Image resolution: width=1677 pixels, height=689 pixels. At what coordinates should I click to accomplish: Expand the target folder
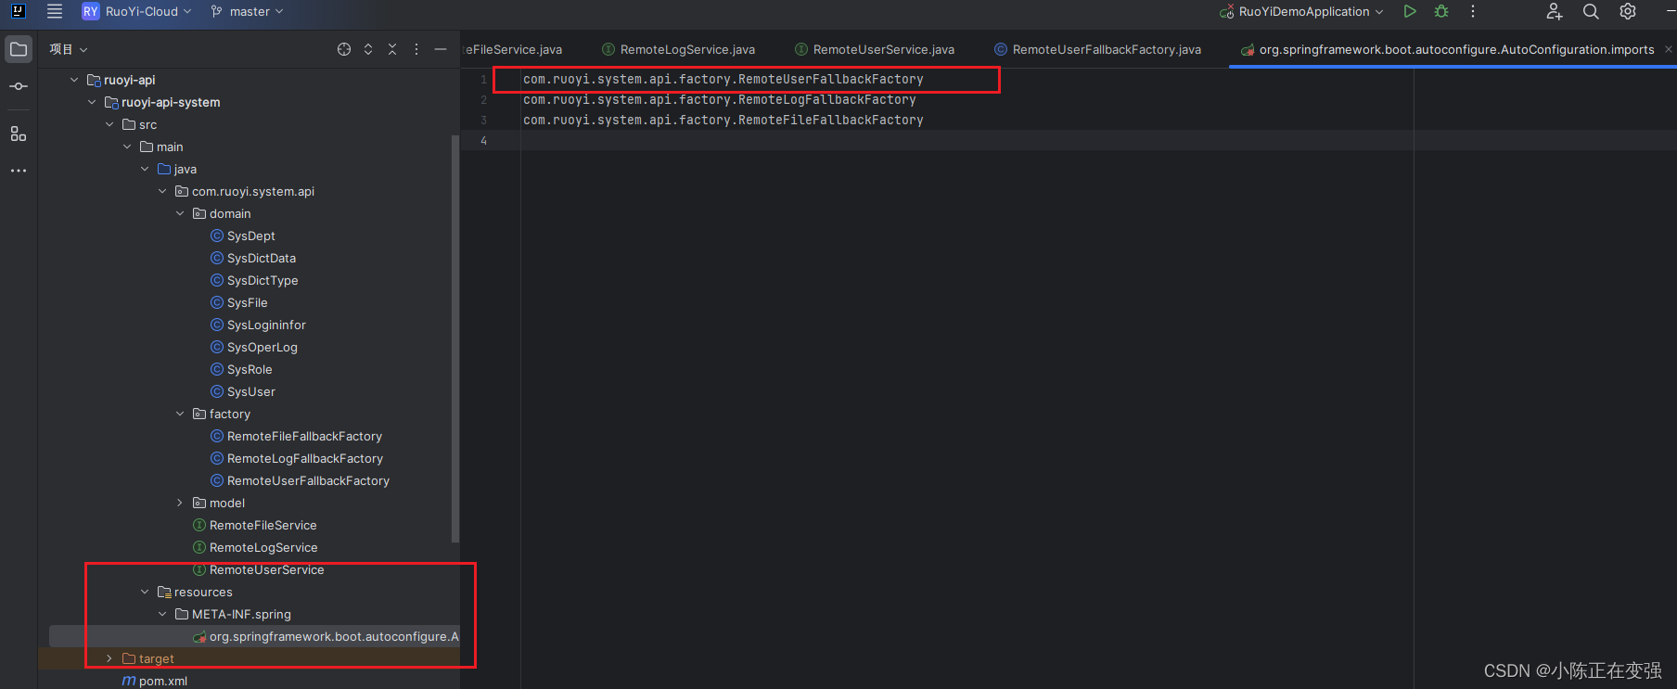[109, 658]
